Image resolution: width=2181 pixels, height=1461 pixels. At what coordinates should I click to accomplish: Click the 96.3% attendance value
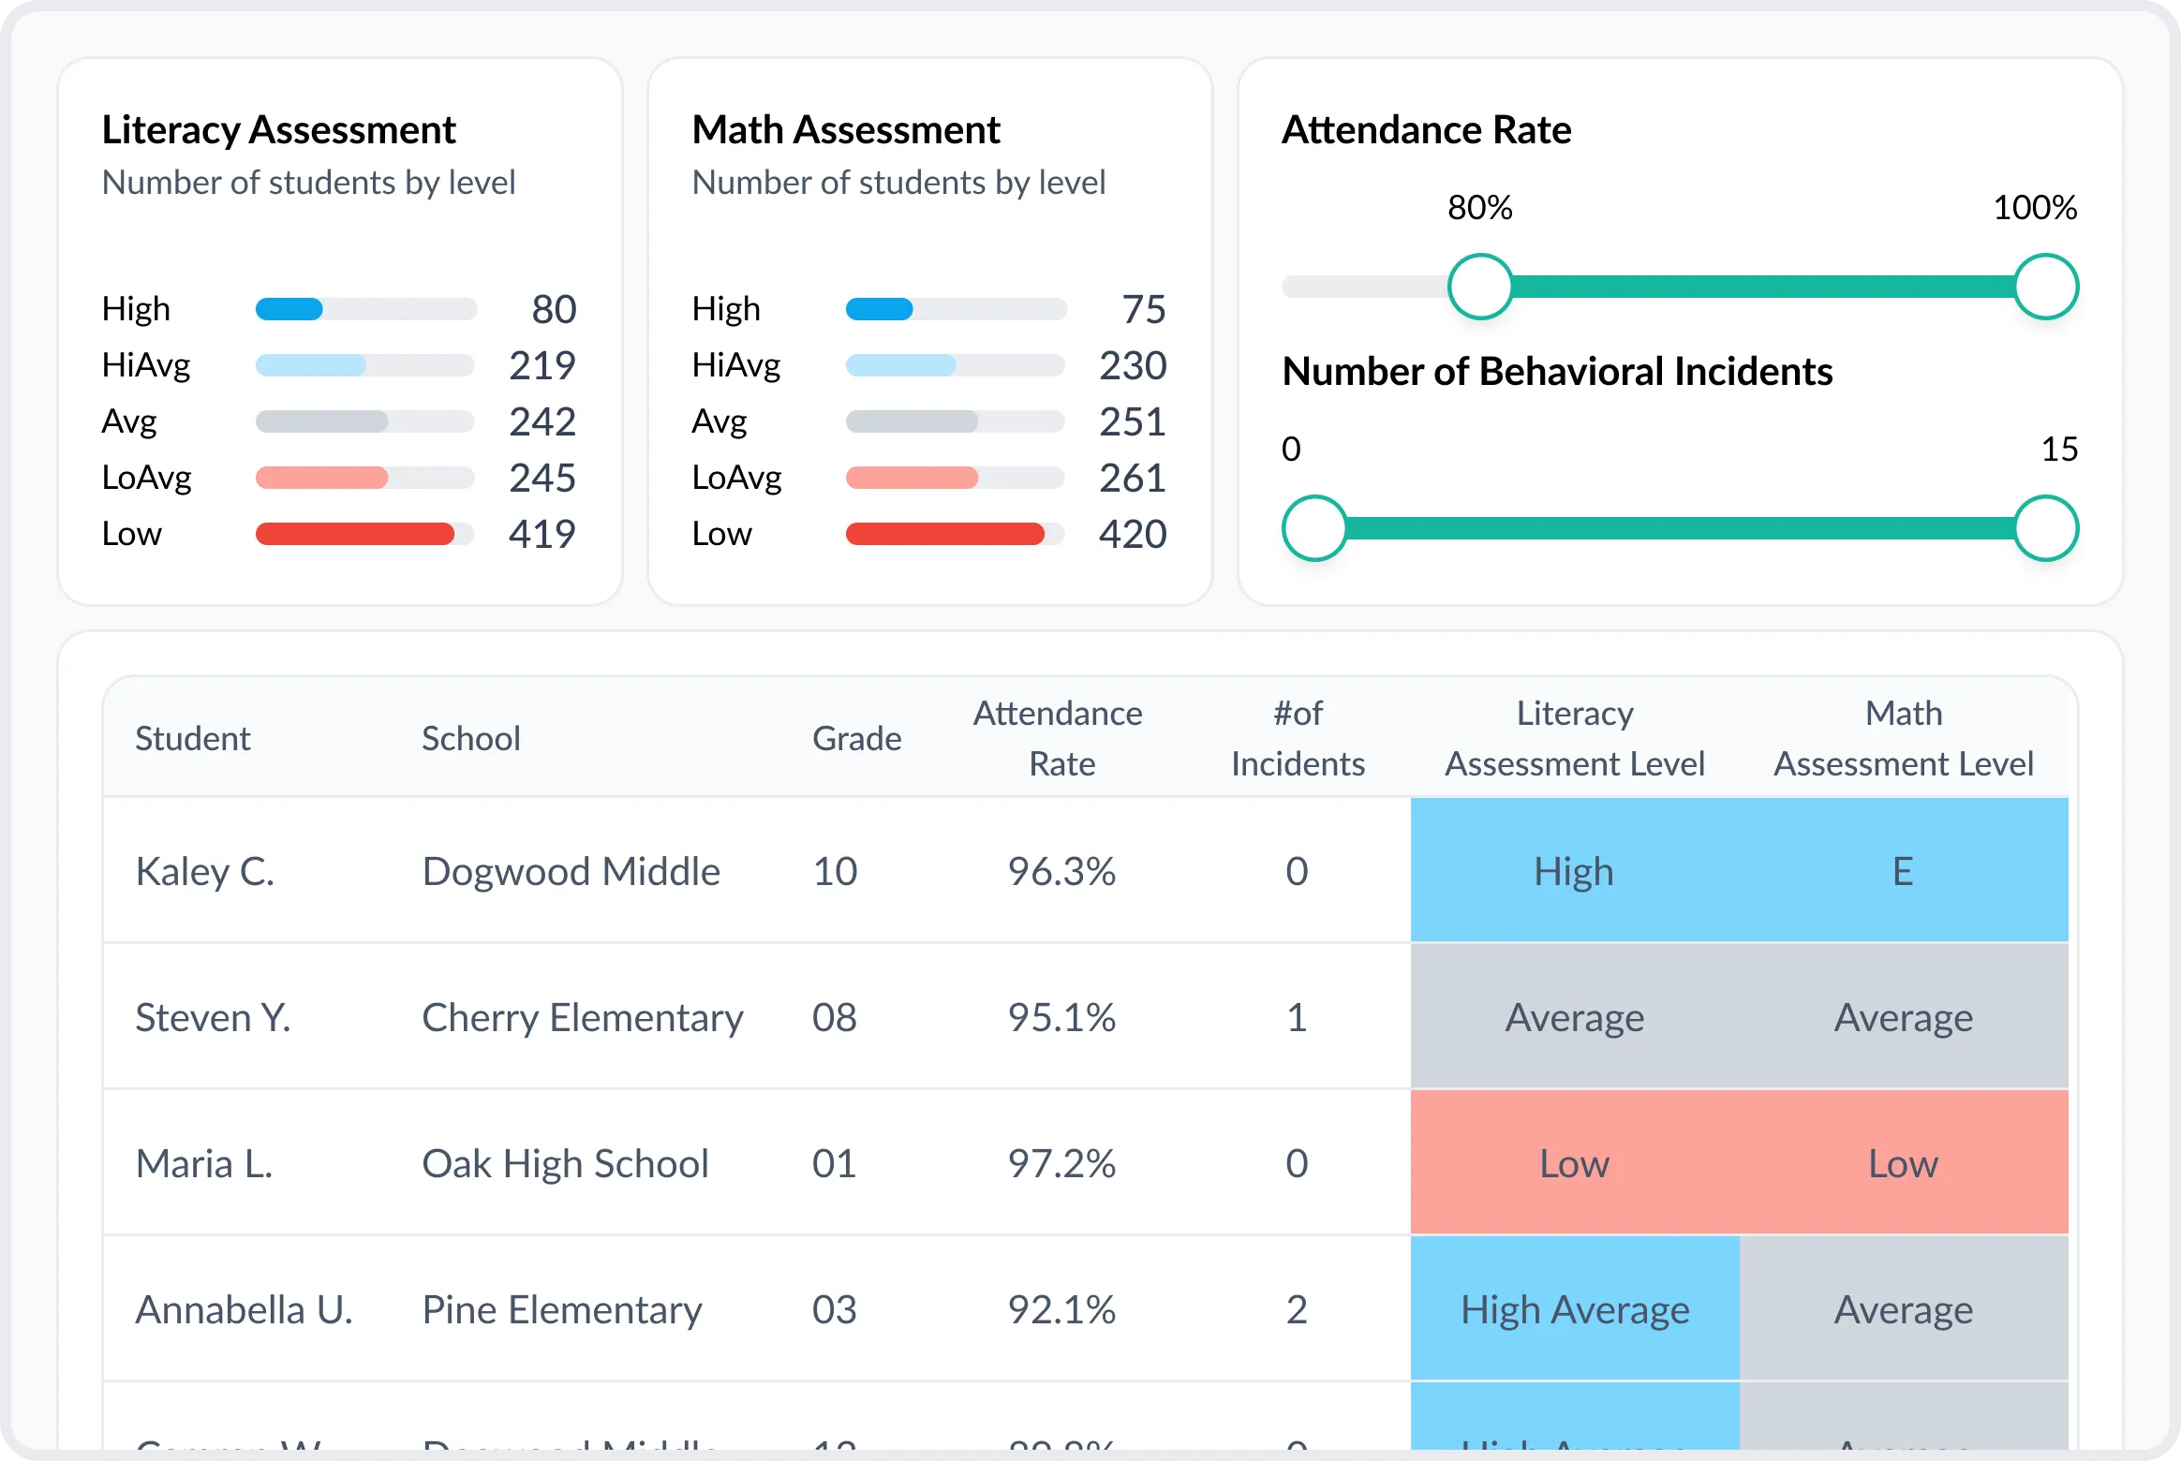tap(1061, 872)
